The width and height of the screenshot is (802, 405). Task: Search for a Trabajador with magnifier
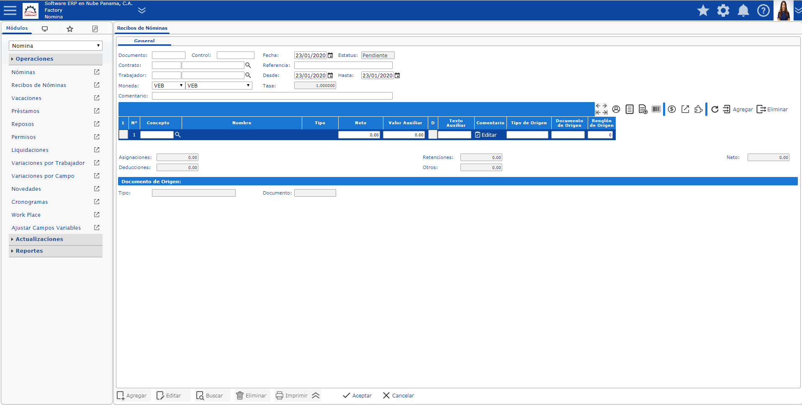(x=248, y=75)
